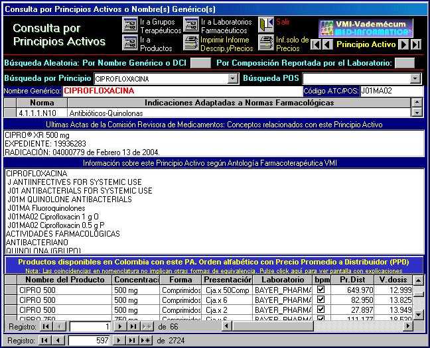The height and width of the screenshot is (348, 430).
Task: Click price cell 649.970
Action: pos(352,290)
